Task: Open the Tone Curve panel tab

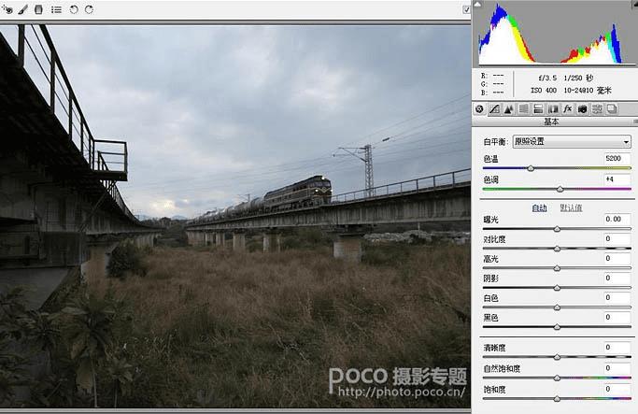Action: [x=494, y=109]
